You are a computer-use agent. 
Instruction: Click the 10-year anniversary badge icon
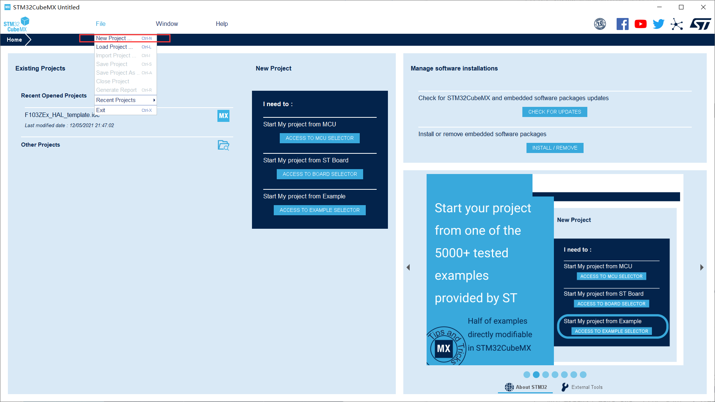click(x=600, y=24)
